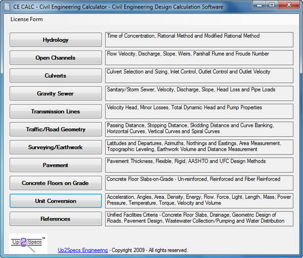
Task: Click the Unit Conversion description box
Action: (199, 201)
